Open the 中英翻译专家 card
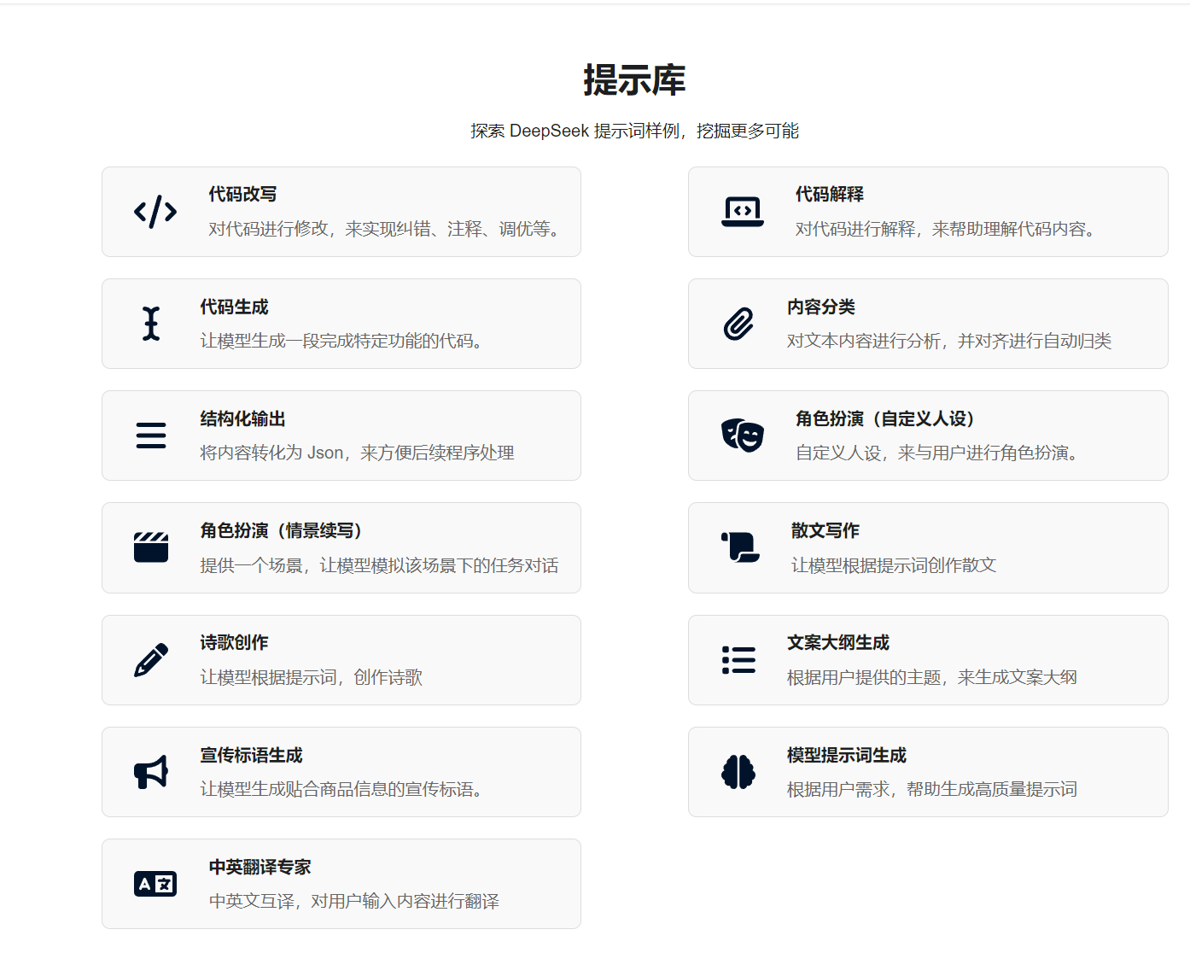Viewport: 1190px width, 953px height. pos(341,883)
